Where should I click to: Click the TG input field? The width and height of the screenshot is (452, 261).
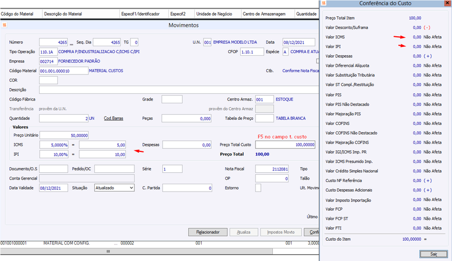pyautogui.click(x=134, y=42)
